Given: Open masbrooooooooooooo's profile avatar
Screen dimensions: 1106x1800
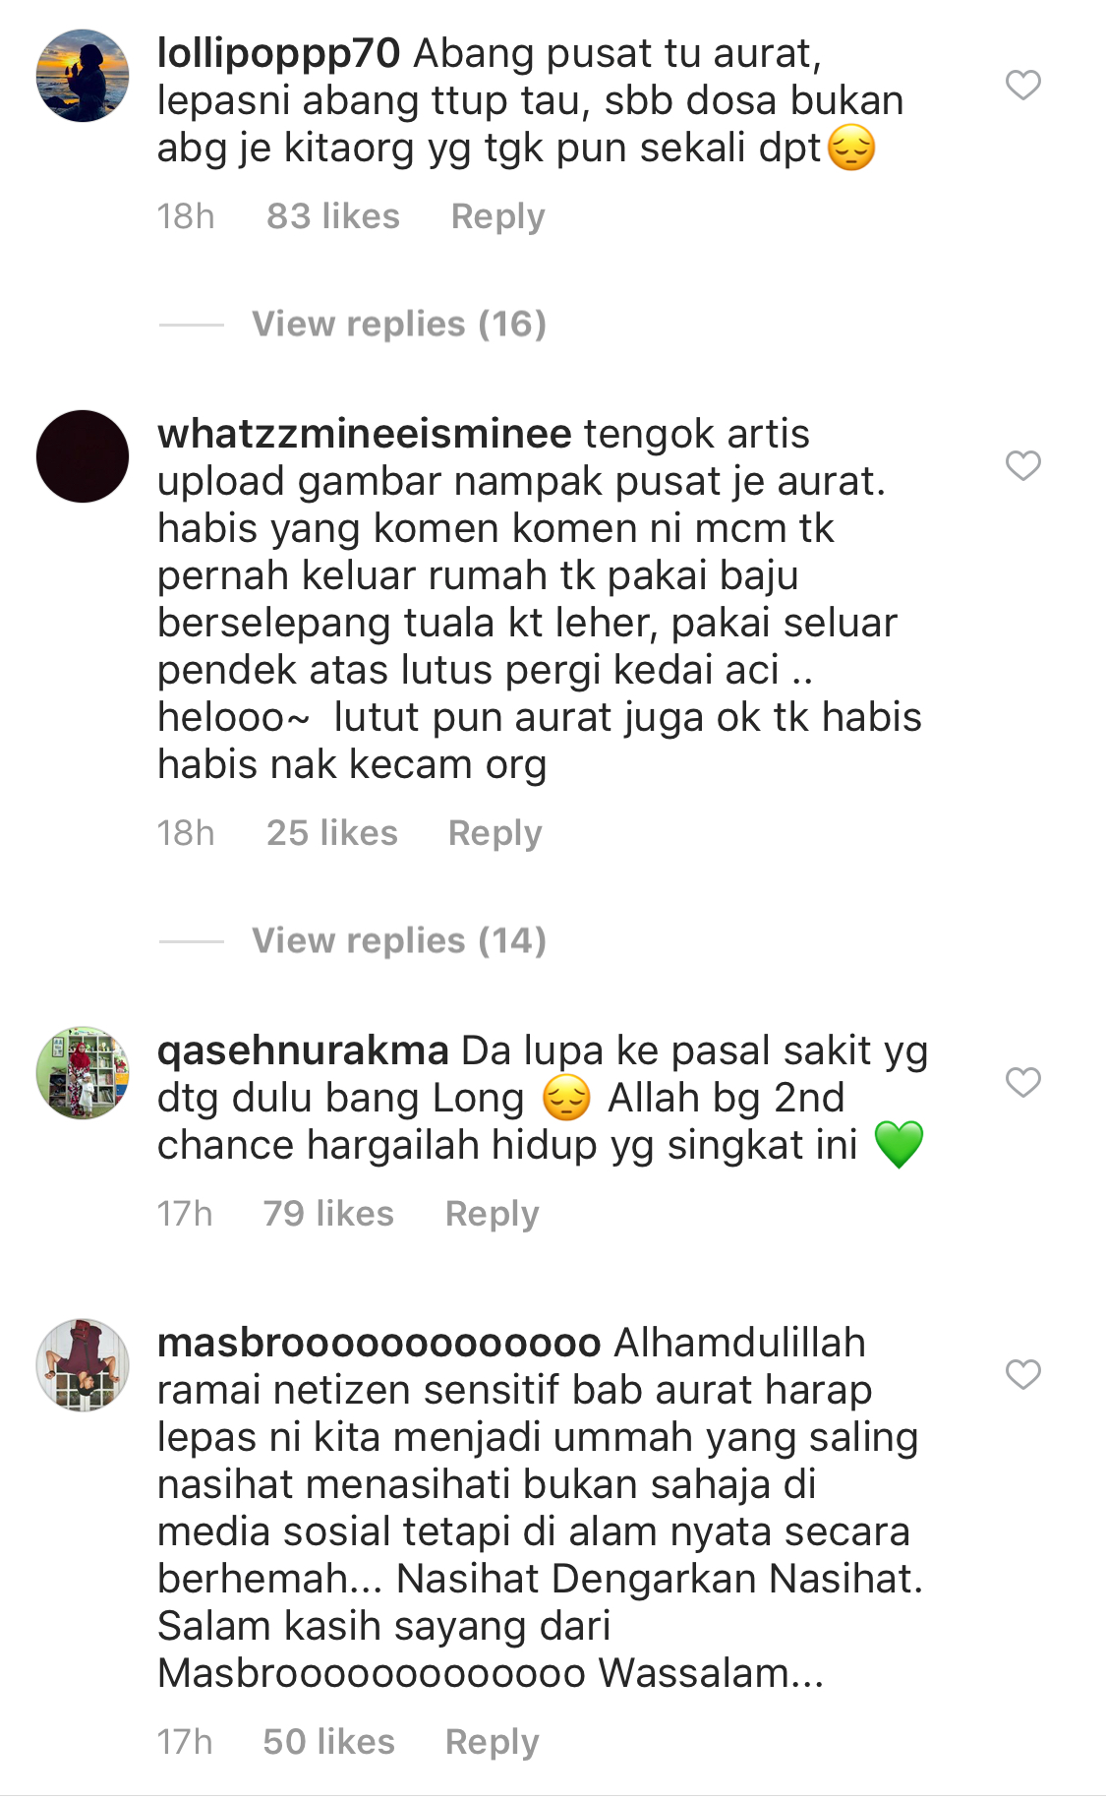Looking at the screenshot, I should (x=83, y=1365).
